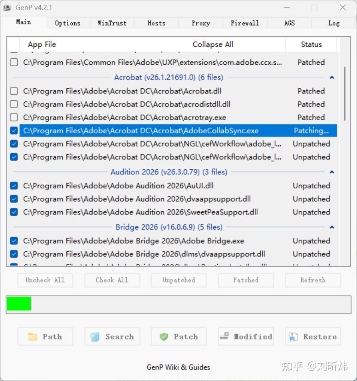Viewport: 357px width, 381px height.
Task: Uncheck the Adobe Bridge.exe checkbox
Action: 14,241
